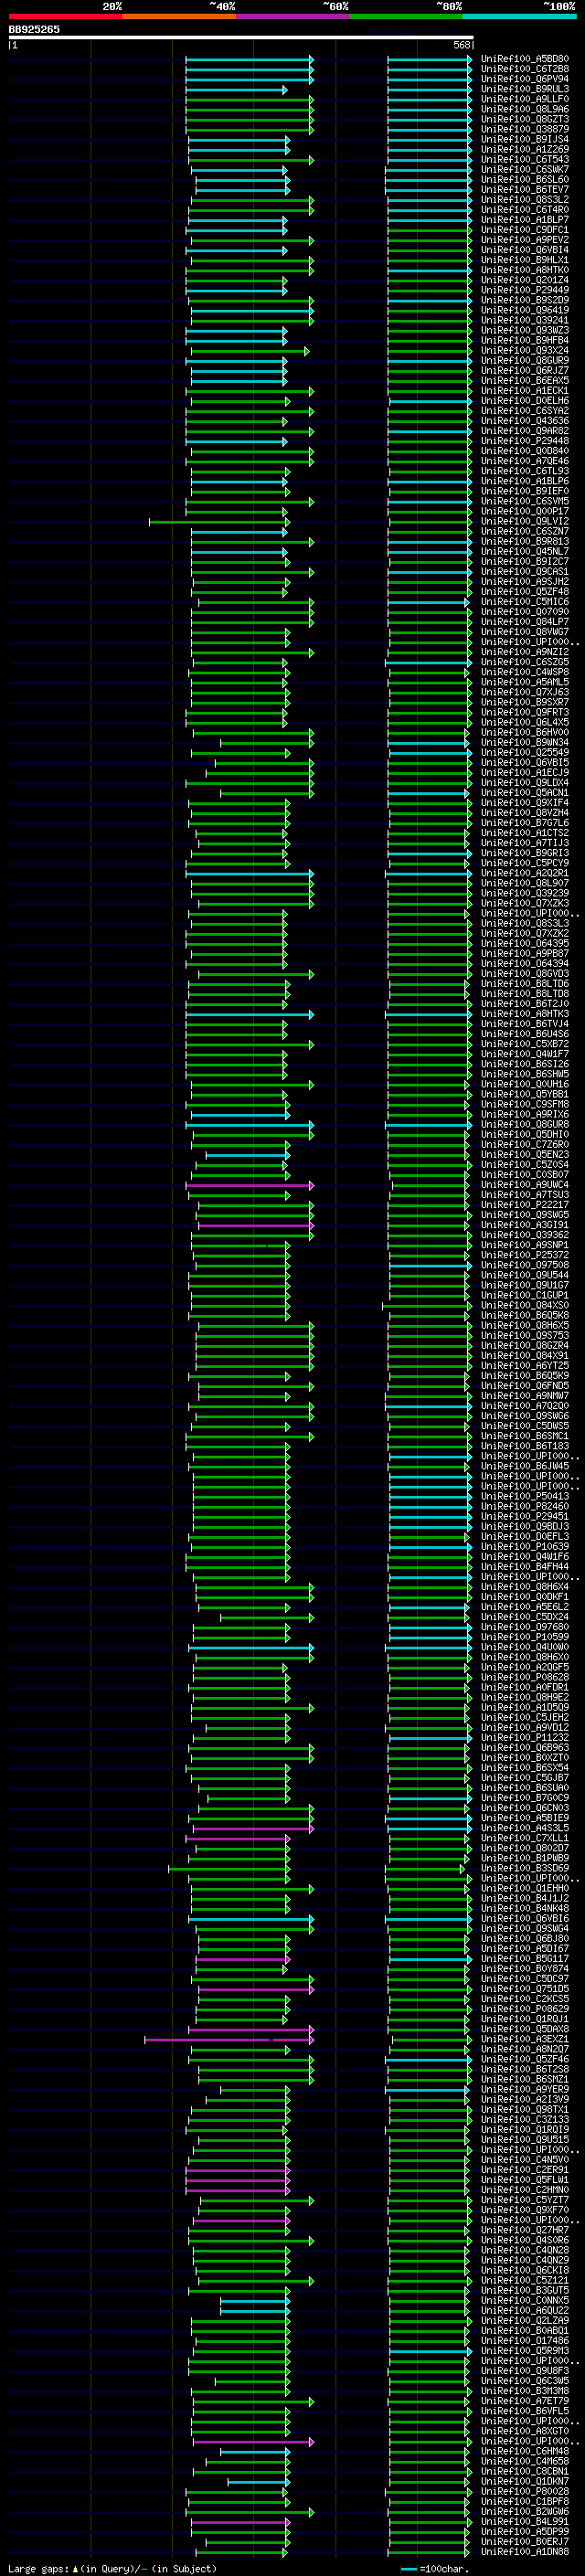Screen dimensions: 585x2576
Task: Open the UniRef100_C9SFM8 entry
Action: tap(525, 1104)
